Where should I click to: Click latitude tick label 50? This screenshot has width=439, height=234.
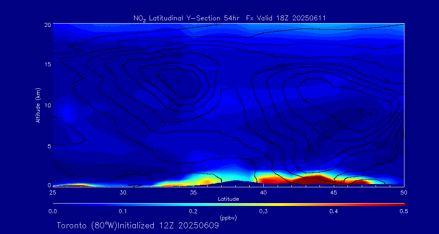click(x=404, y=193)
